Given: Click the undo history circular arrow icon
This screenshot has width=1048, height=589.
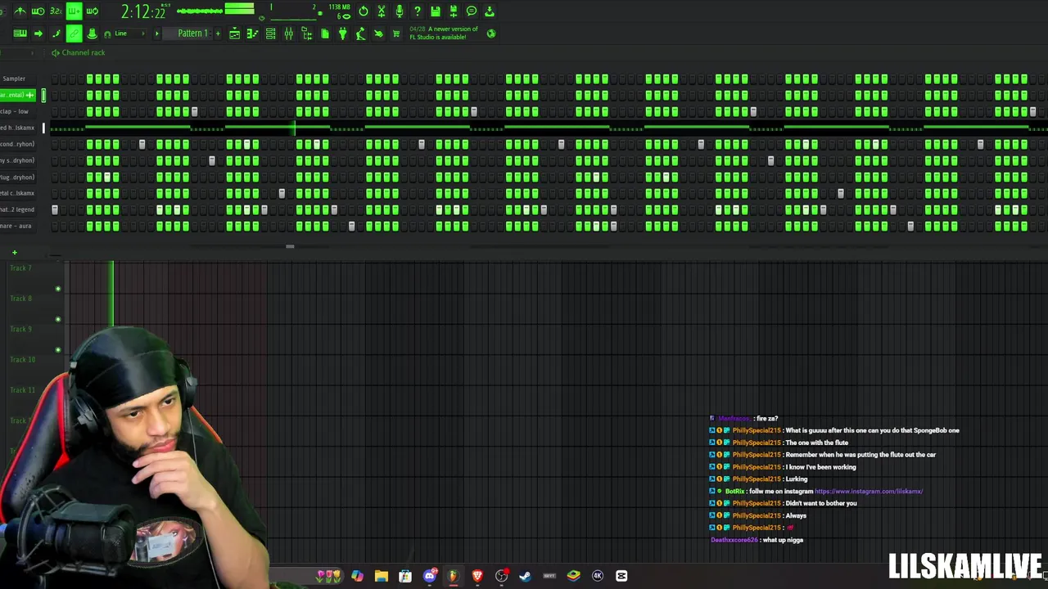Looking at the screenshot, I should coord(364,11).
